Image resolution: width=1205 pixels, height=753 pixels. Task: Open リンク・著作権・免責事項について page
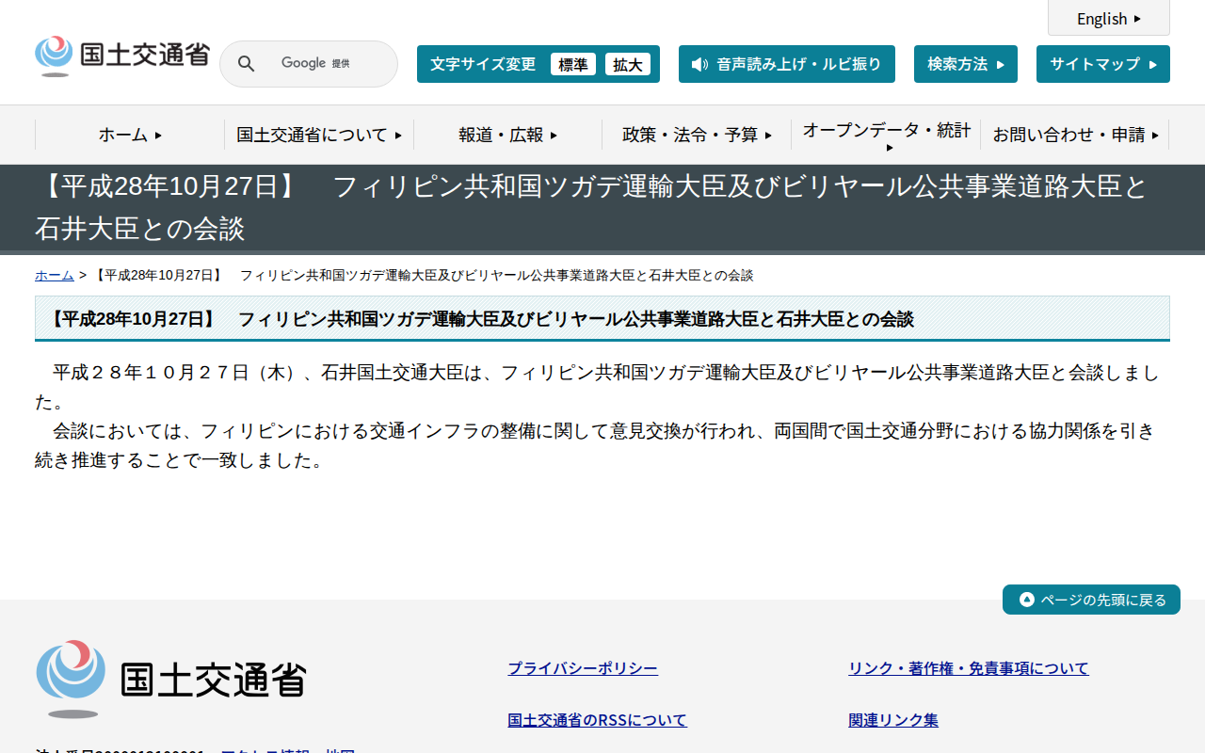(x=968, y=667)
